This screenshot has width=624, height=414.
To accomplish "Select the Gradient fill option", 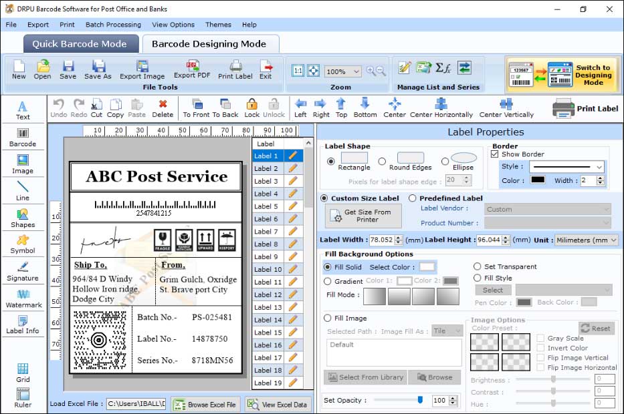I will pos(328,281).
